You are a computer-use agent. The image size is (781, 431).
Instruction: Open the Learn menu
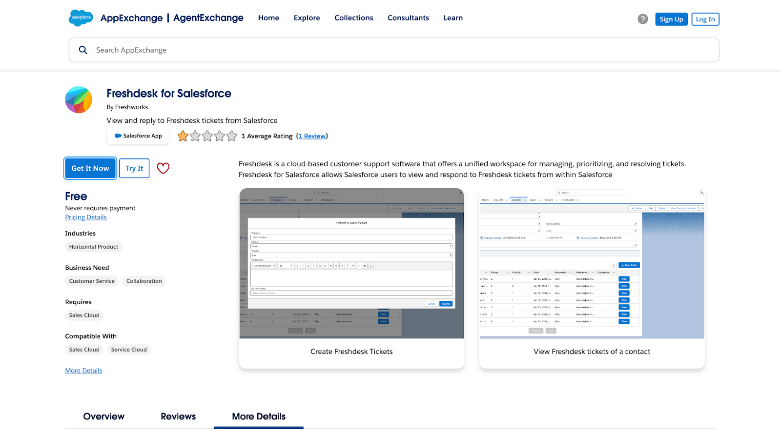click(453, 18)
